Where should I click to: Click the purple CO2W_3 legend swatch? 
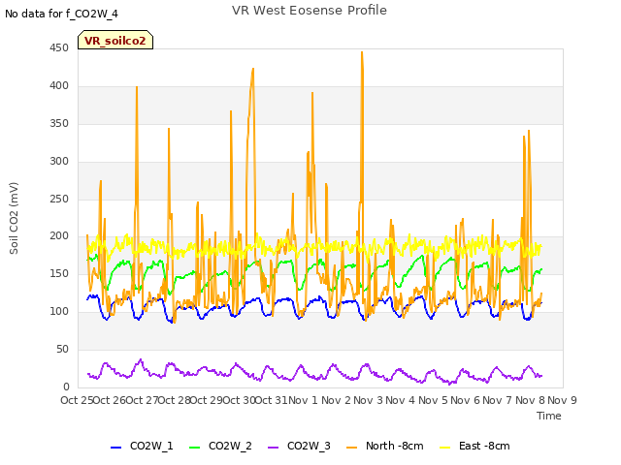pos(273,448)
